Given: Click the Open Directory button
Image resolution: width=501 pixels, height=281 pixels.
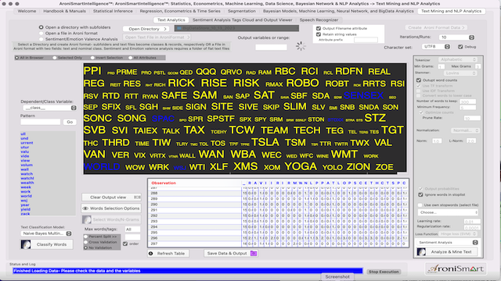Looking at the screenshot, I should [146, 29].
